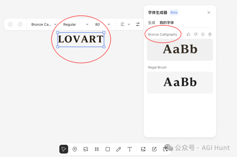Open the AI video generator tool
This screenshot has height=157, width=237.
click(x=154, y=149)
